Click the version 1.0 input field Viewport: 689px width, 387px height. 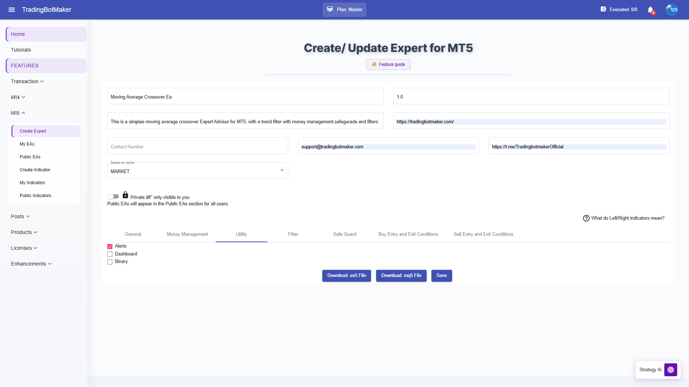point(531,96)
